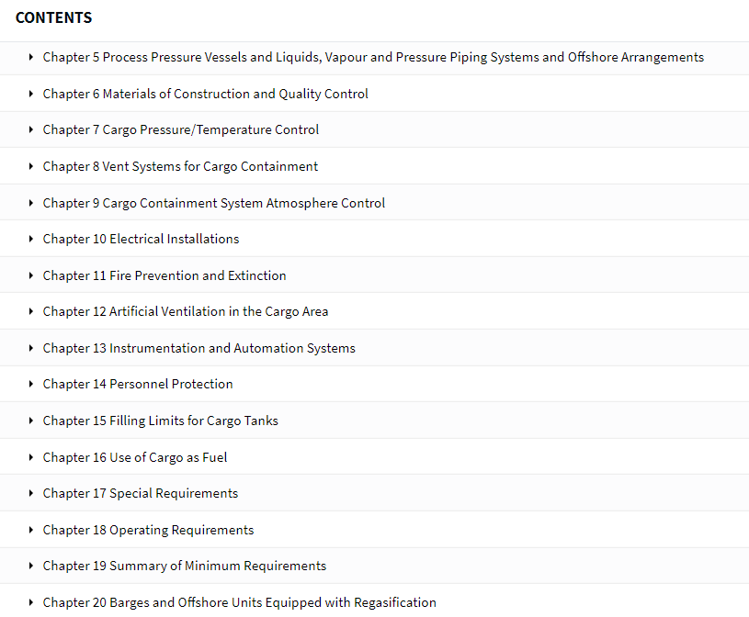Image resolution: width=749 pixels, height=617 pixels.
Task: Expand the Chapter 12 triangle
Action: [x=31, y=311]
